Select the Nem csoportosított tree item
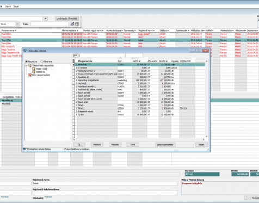 41,75
